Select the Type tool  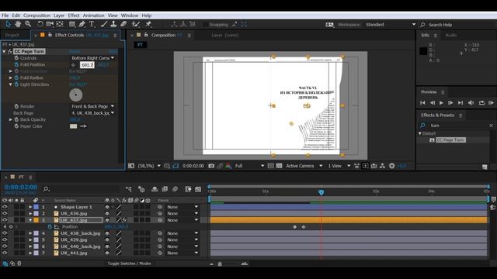coord(92,24)
